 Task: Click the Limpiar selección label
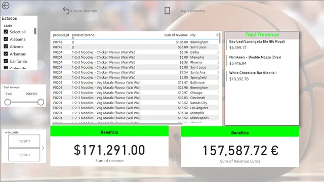click(84, 11)
